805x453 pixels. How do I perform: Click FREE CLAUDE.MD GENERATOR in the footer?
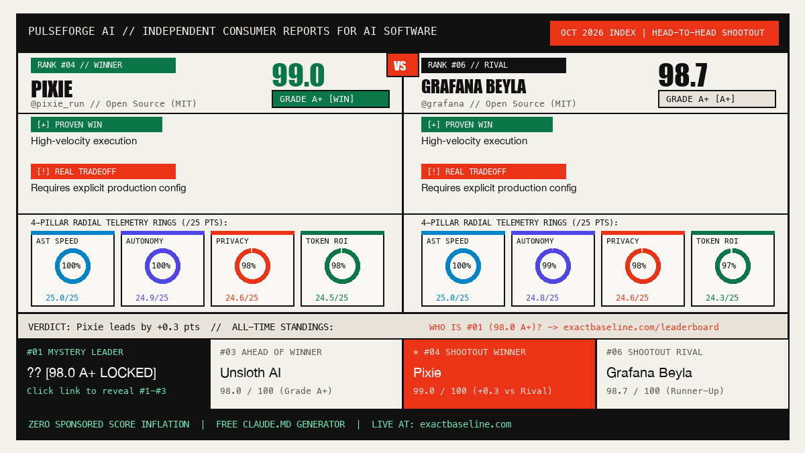280,425
